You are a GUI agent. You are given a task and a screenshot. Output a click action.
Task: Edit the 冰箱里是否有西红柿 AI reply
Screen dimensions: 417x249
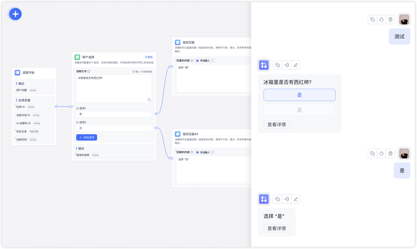click(x=295, y=65)
